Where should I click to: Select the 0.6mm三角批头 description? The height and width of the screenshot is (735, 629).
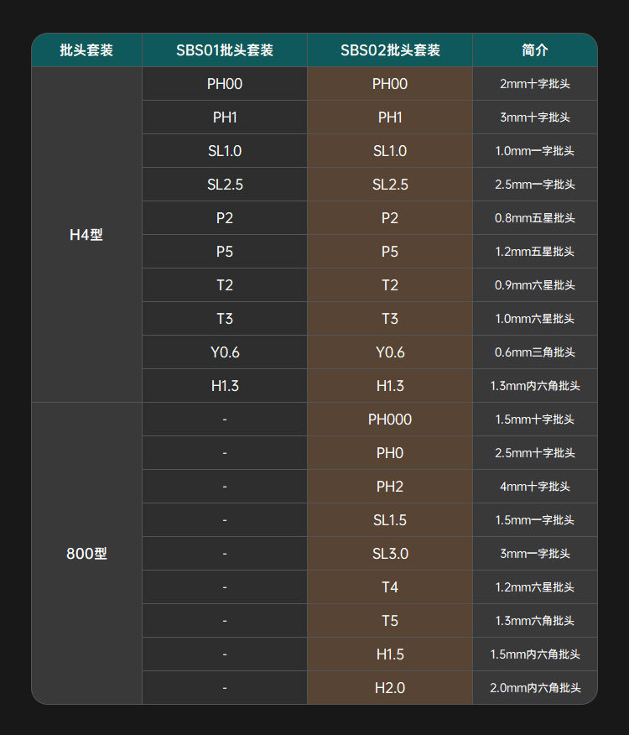click(x=535, y=352)
